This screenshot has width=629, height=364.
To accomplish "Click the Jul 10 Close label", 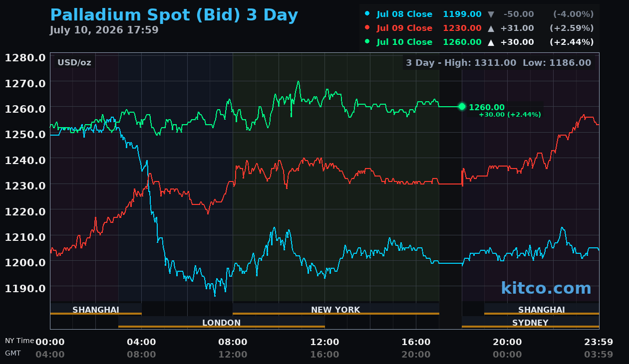I will (404, 42).
